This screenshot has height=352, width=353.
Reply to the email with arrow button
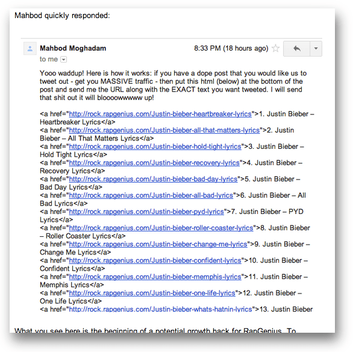[x=297, y=49]
